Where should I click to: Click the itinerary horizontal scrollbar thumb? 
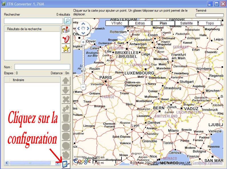[30, 163]
